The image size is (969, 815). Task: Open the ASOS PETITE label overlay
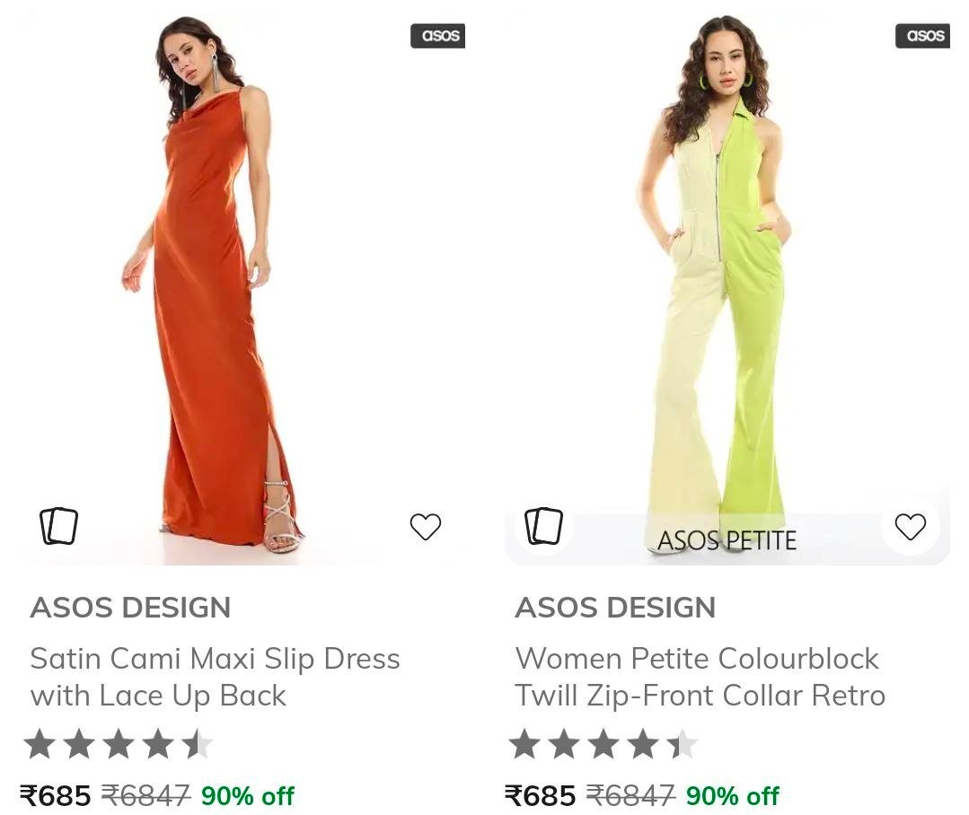pyautogui.click(x=728, y=539)
